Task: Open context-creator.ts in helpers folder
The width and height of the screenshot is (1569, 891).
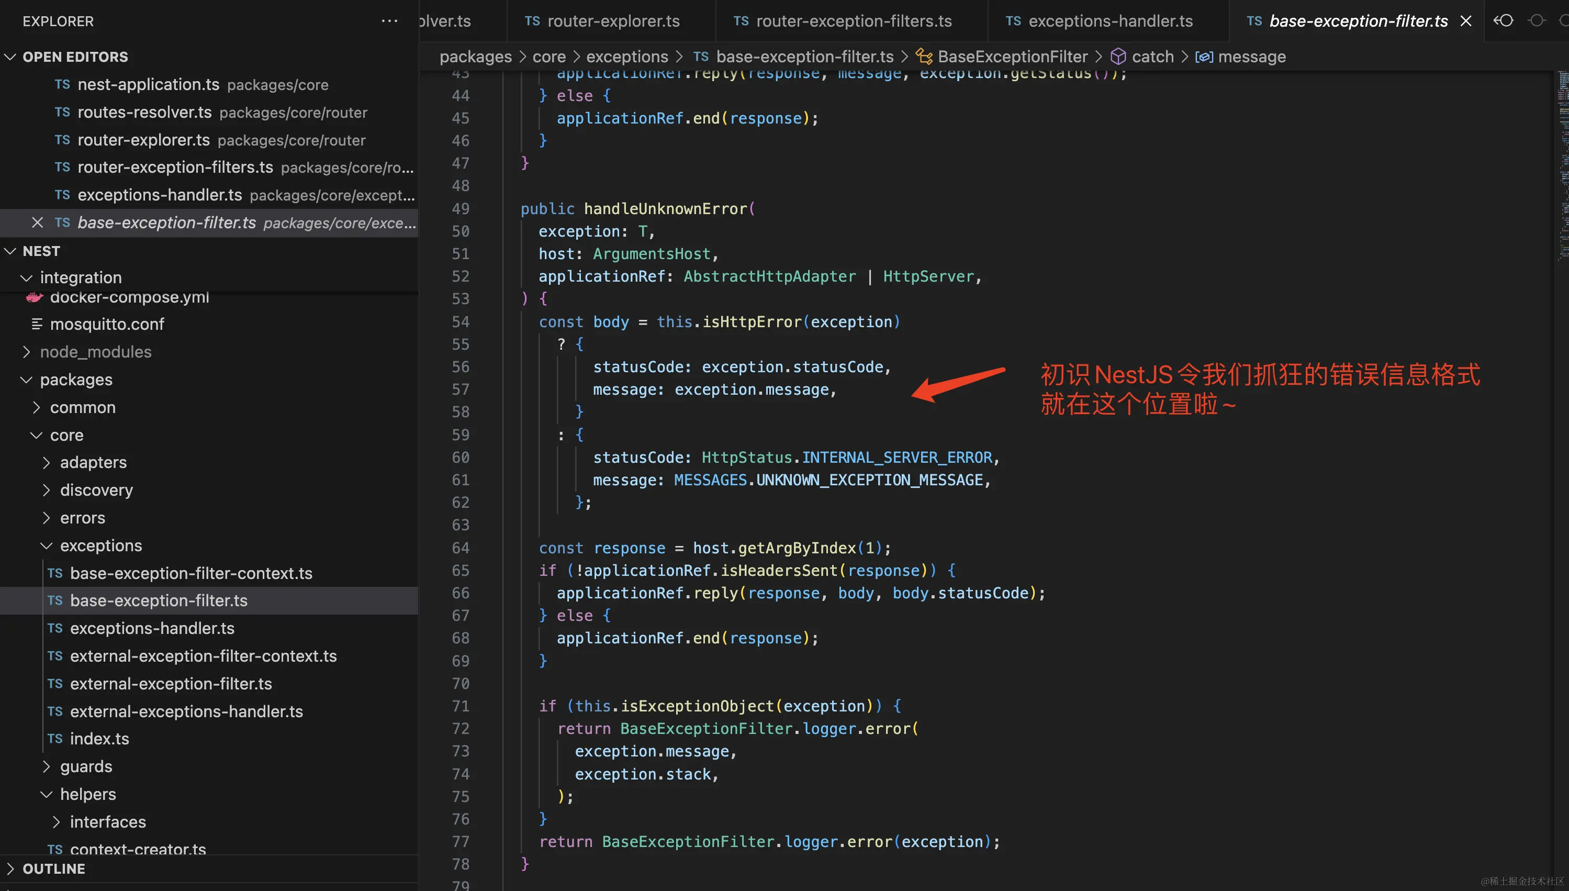Action: [x=209, y=848]
